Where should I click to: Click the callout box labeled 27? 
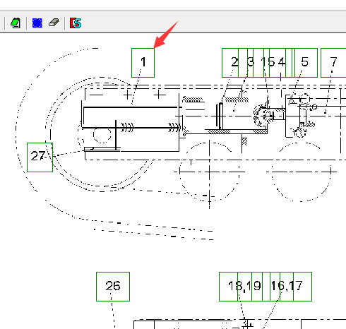[40, 157]
